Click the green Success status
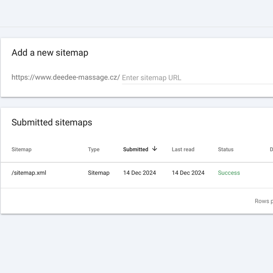273x273 pixels. point(229,173)
